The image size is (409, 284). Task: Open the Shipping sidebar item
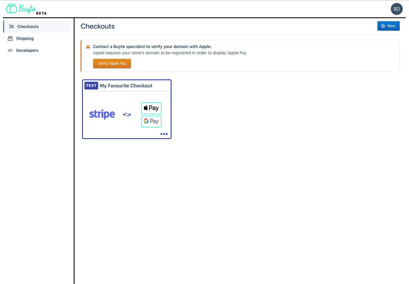(37, 38)
